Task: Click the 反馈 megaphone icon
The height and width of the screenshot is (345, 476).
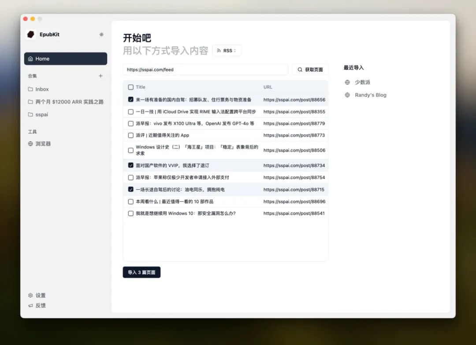Action: 30,305
